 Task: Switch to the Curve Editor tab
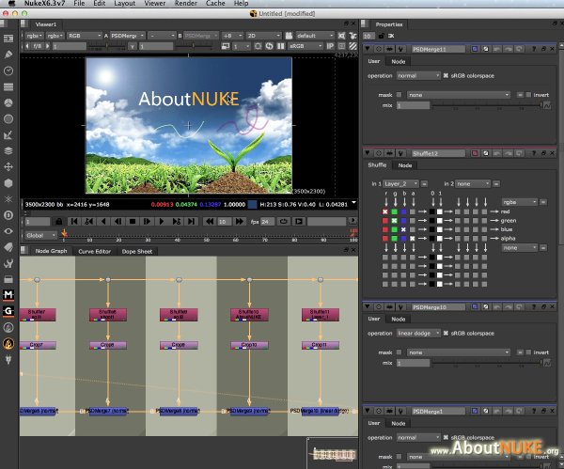pos(94,251)
